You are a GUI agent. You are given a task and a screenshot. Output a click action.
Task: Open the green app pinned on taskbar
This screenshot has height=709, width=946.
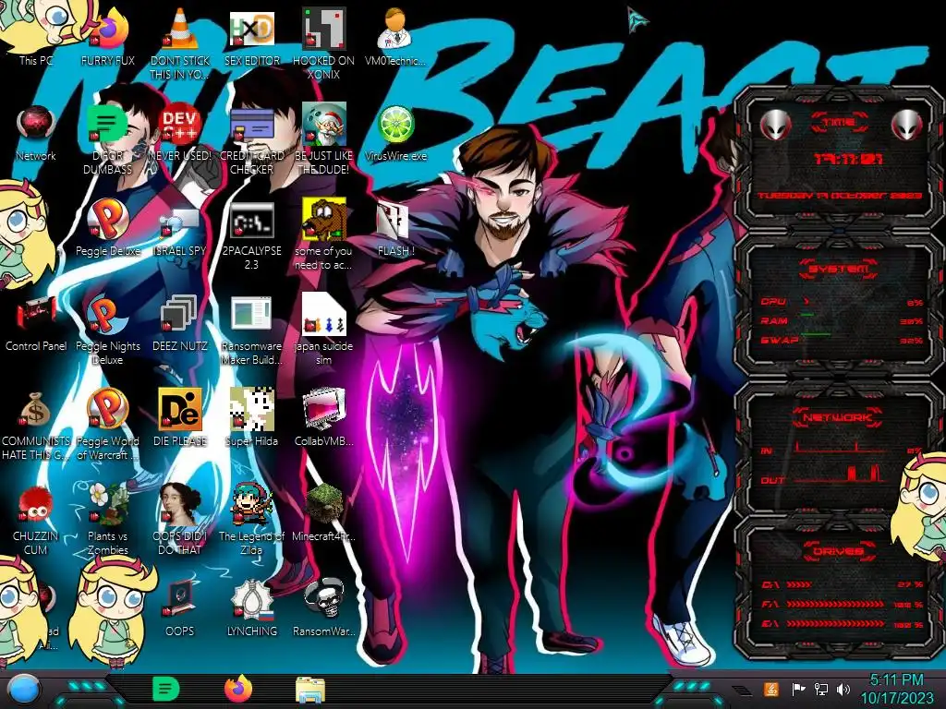(166, 689)
